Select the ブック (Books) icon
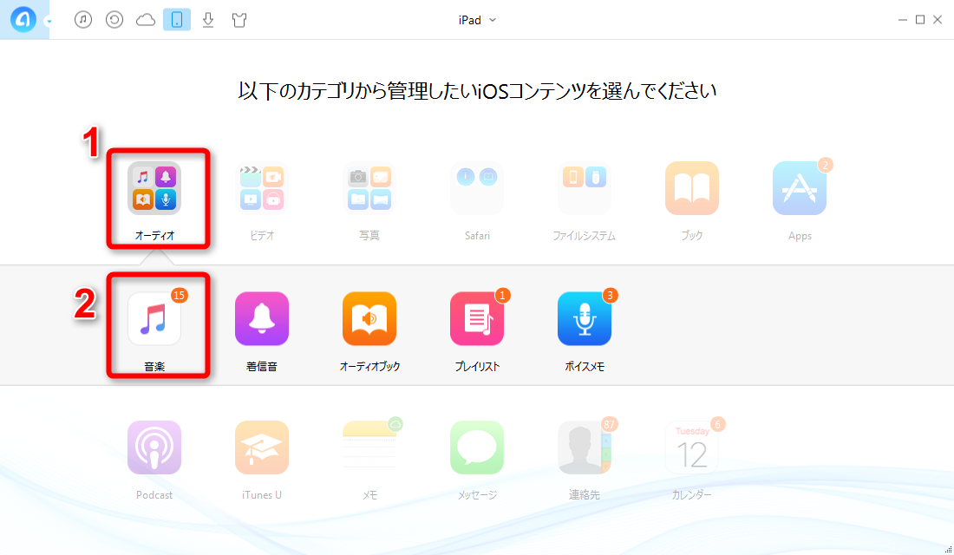 pyautogui.click(x=692, y=188)
